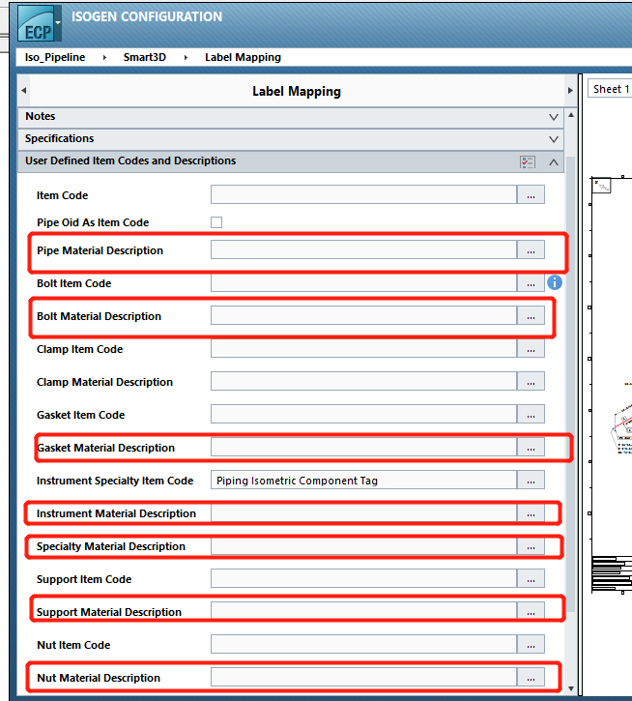This screenshot has height=701, width=632.
Task: Click the isometric drawing preview thumbnail
Action: [x=612, y=386]
